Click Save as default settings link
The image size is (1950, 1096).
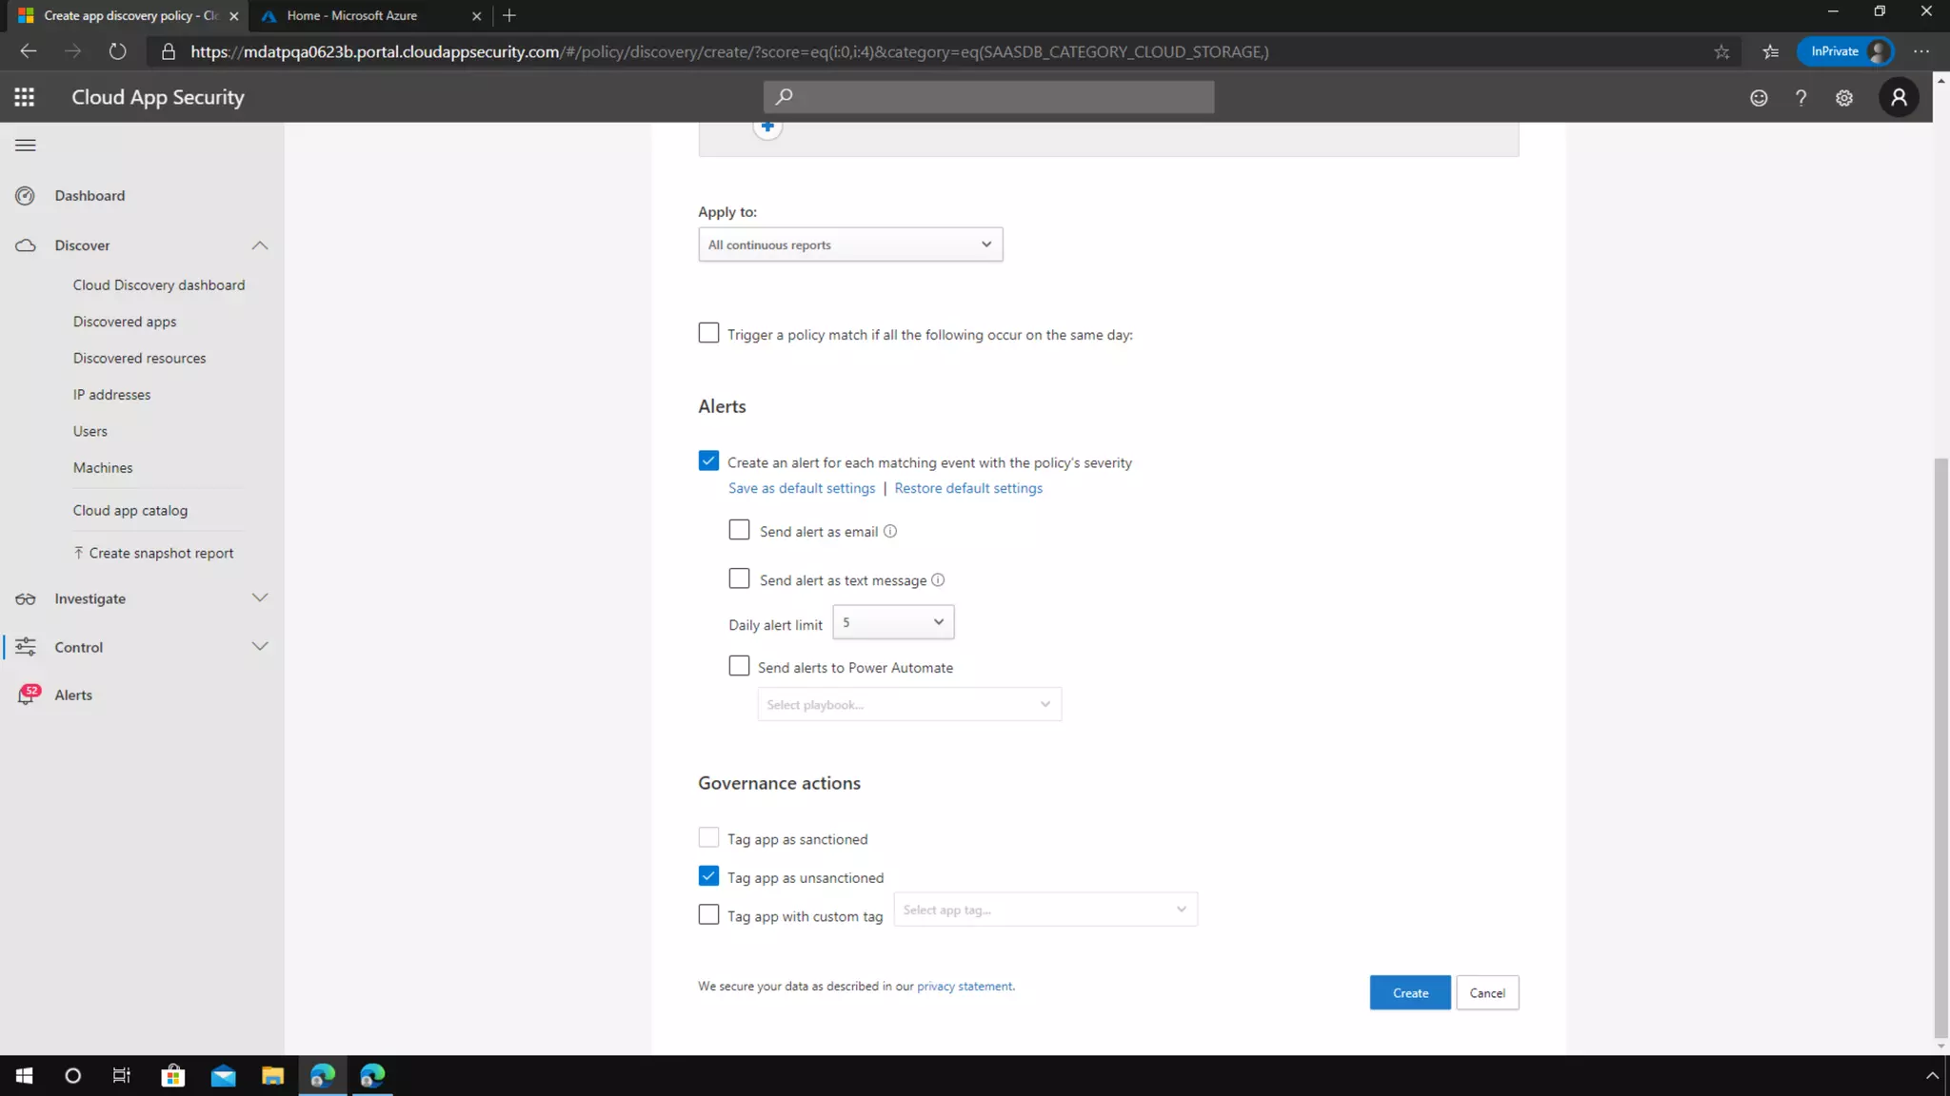click(x=801, y=488)
